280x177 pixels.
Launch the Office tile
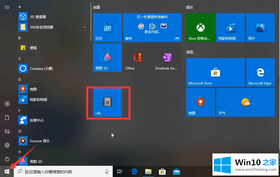pos(137,57)
